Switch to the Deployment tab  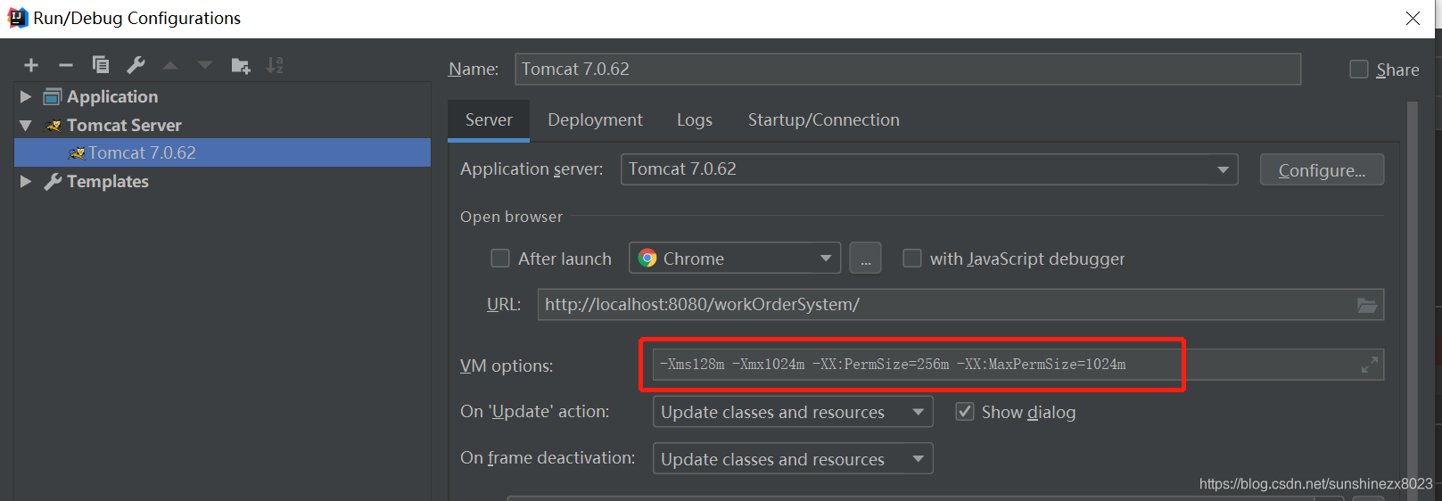(595, 120)
